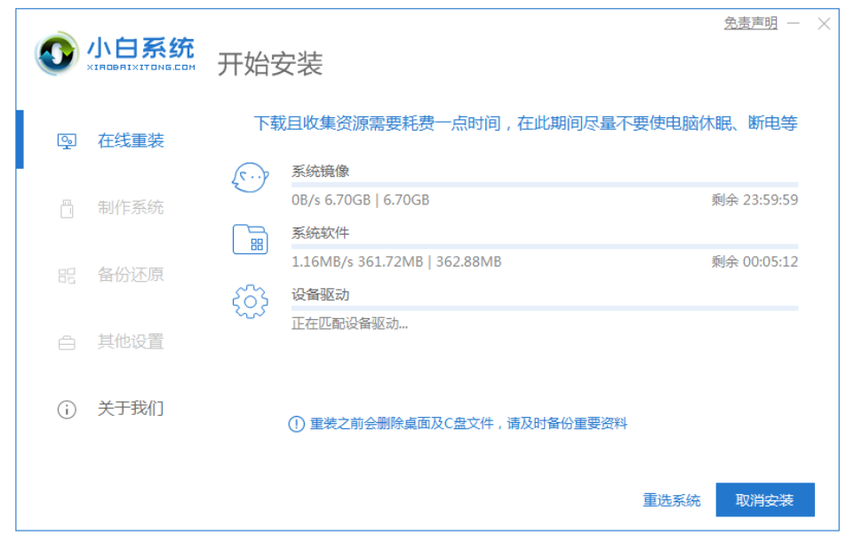Image resolution: width=846 pixels, height=543 pixels.
Task: Click the 重选系统 link
Action: [672, 500]
